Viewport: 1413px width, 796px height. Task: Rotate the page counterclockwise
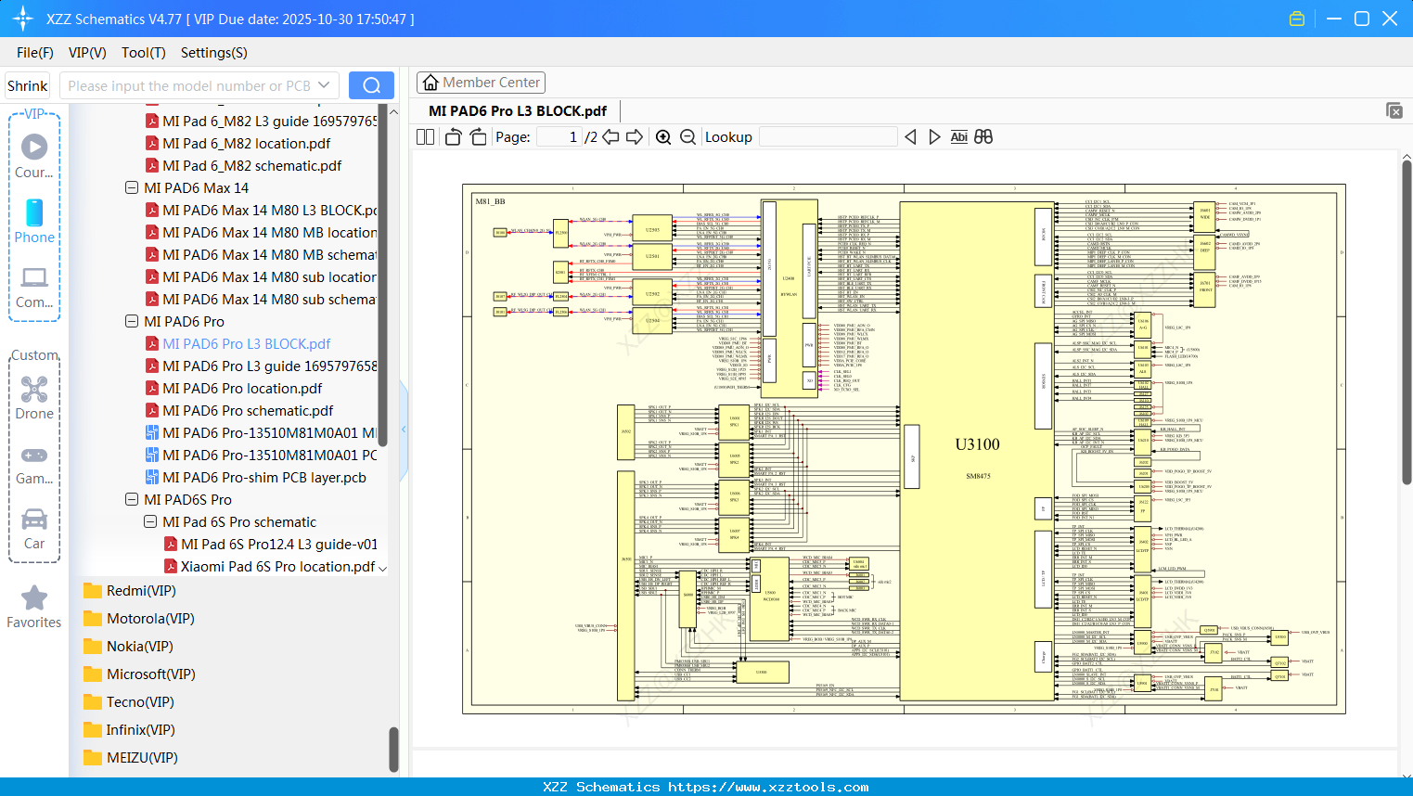coord(454,137)
